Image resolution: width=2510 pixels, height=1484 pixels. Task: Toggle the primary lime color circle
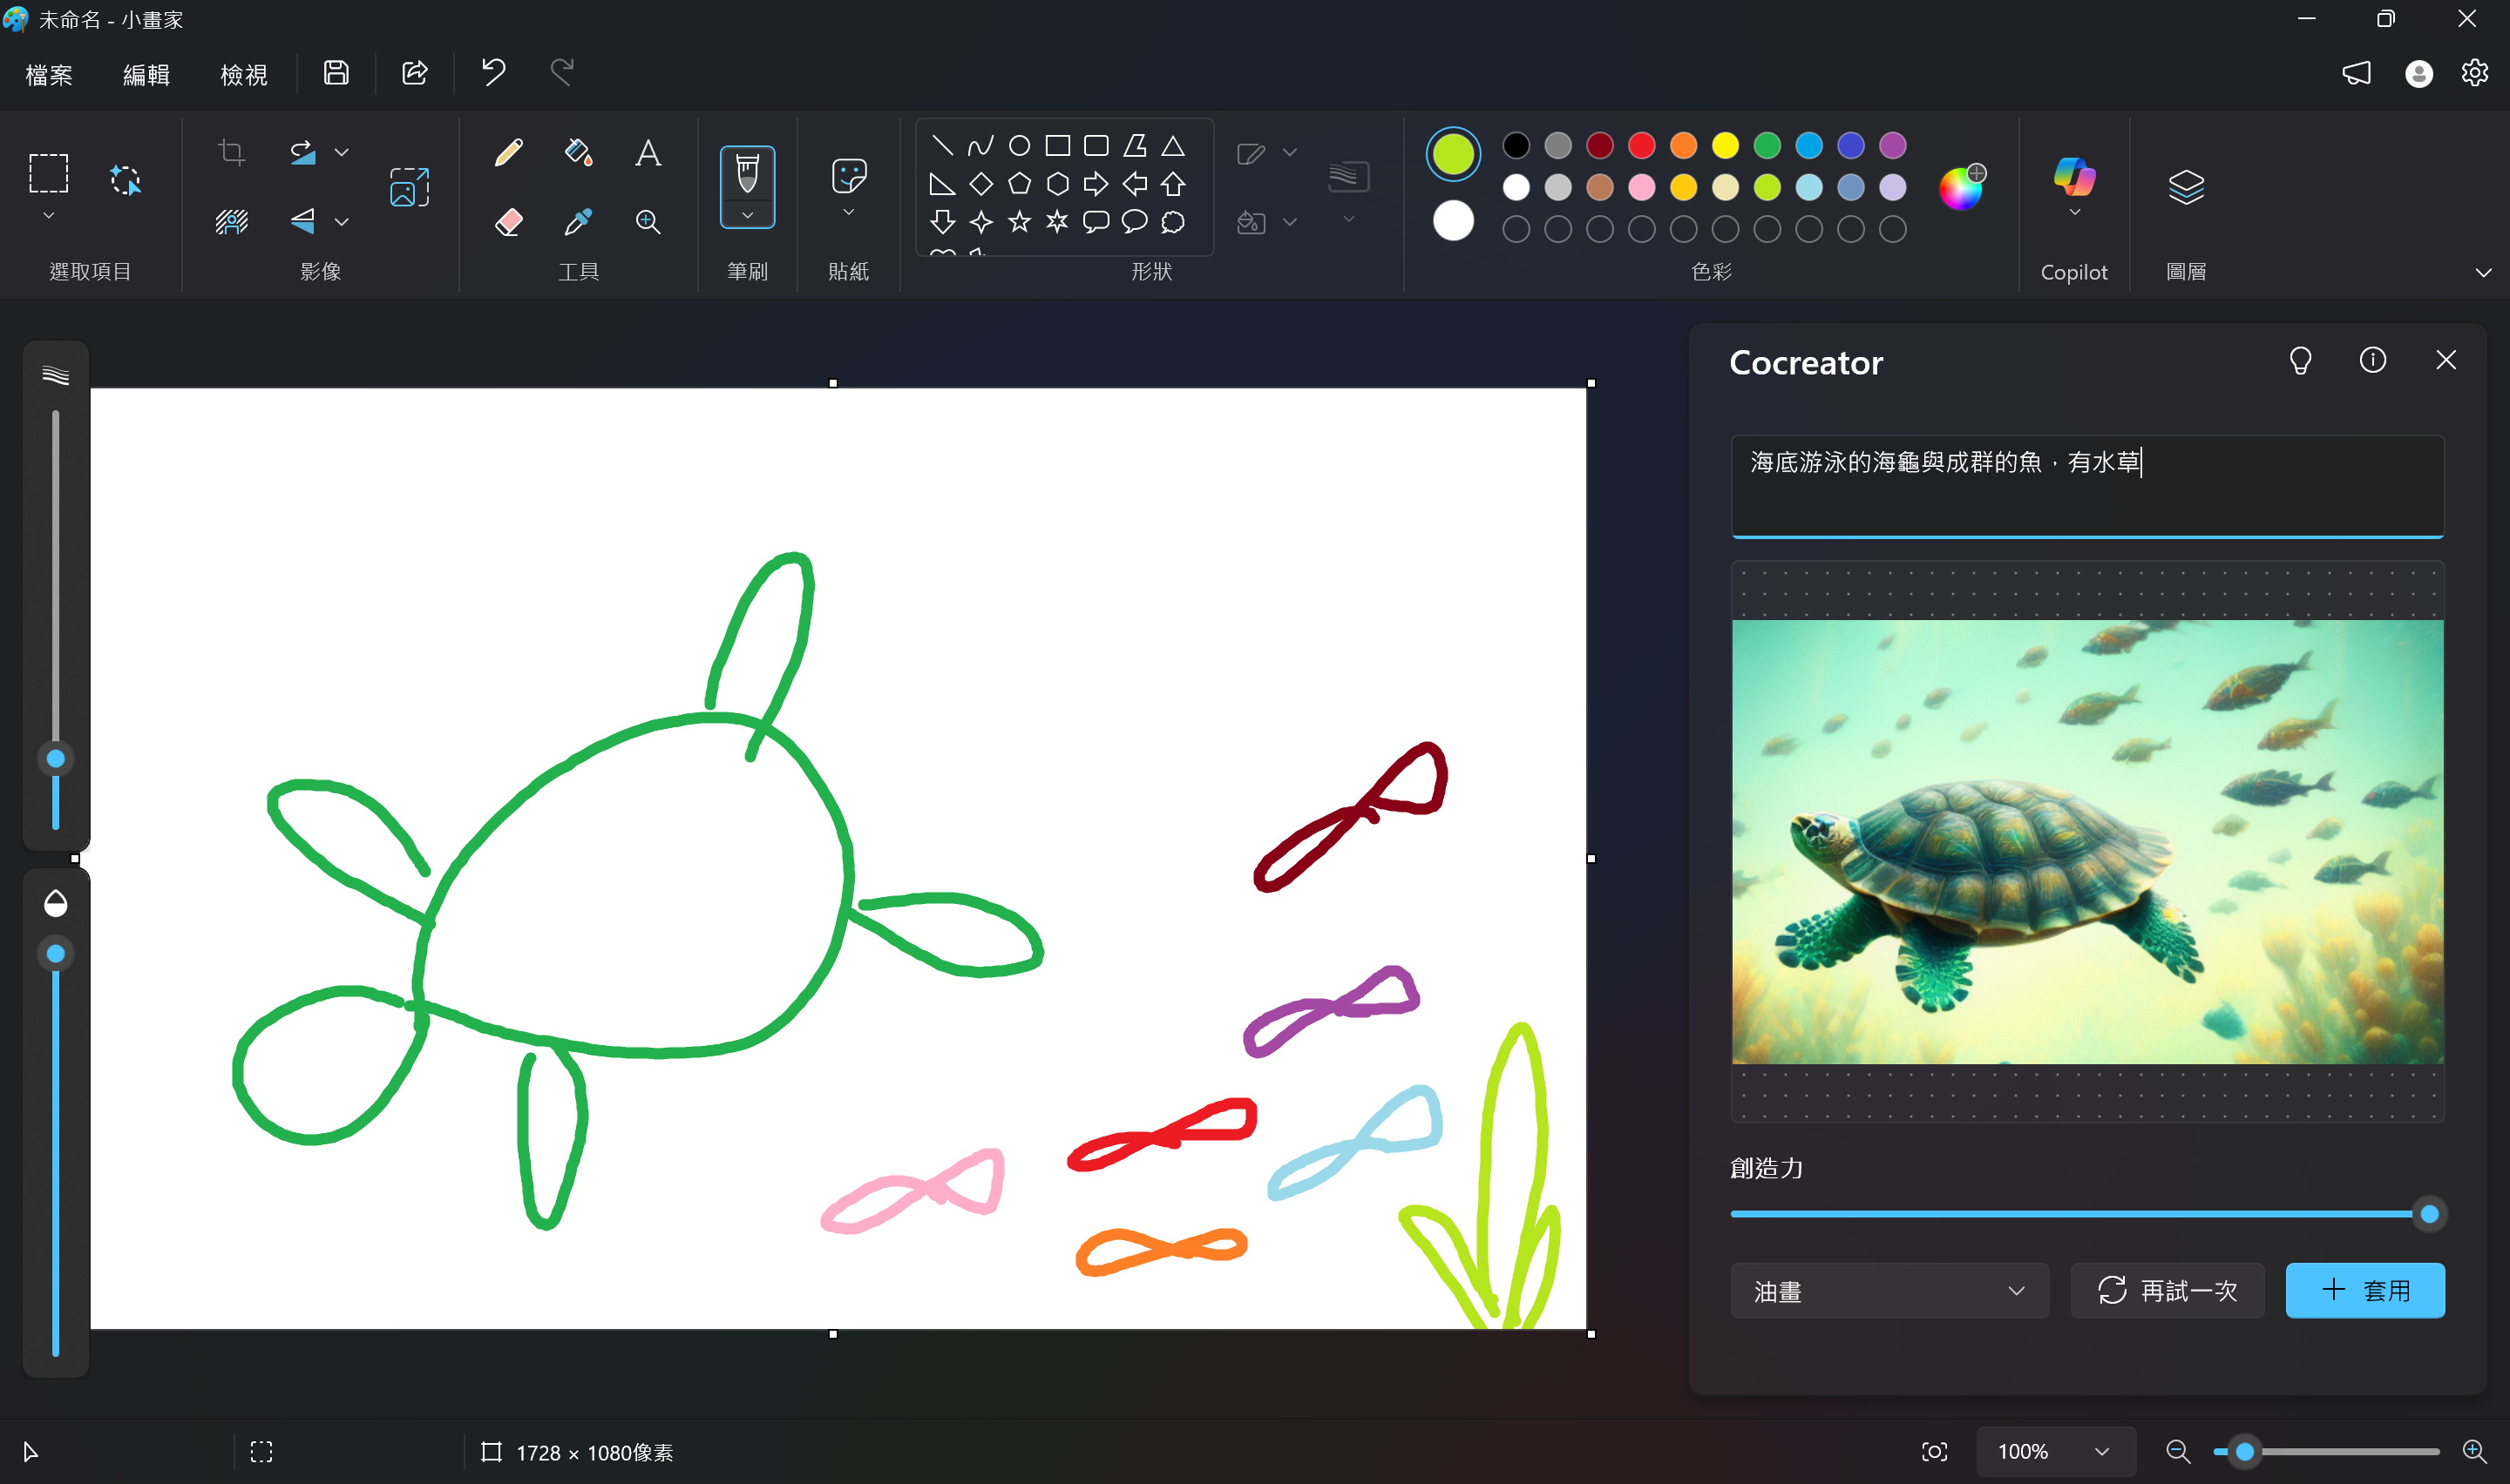click(x=1453, y=154)
